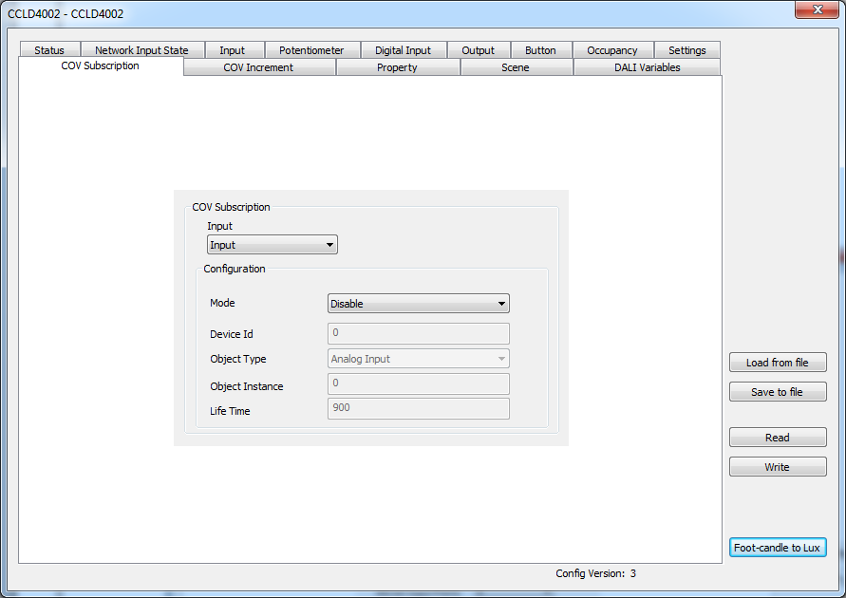
Task: Click the Configuration group title
Action: [235, 269]
